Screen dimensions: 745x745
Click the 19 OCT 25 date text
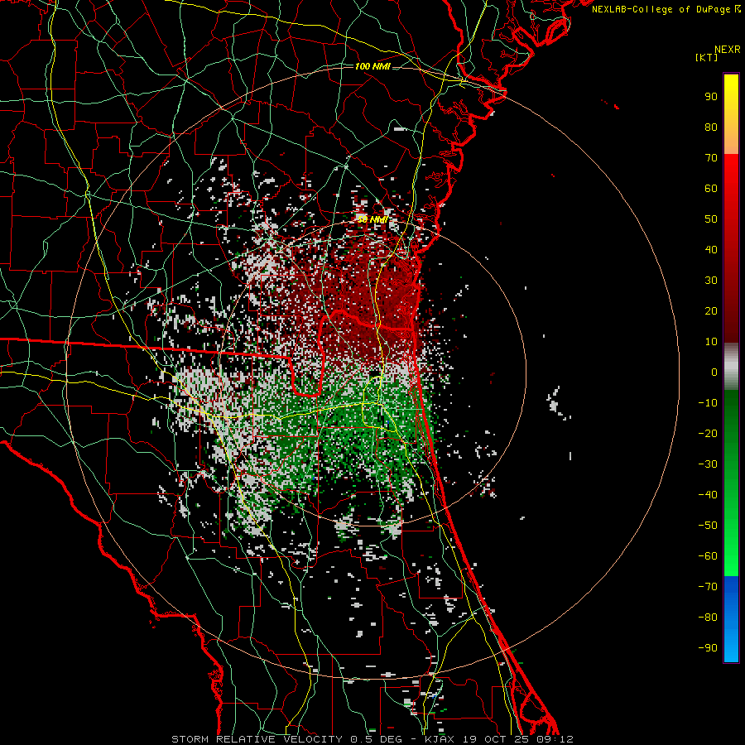click(496, 739)
